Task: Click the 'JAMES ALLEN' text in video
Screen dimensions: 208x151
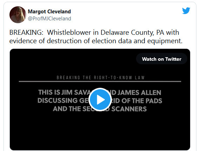Action: pyautogui.click(x=139, y=93)
